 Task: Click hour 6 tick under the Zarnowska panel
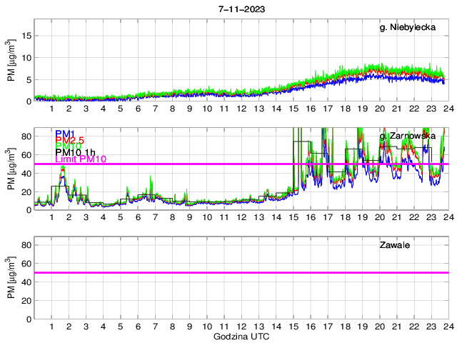click(x=138, y=217)
